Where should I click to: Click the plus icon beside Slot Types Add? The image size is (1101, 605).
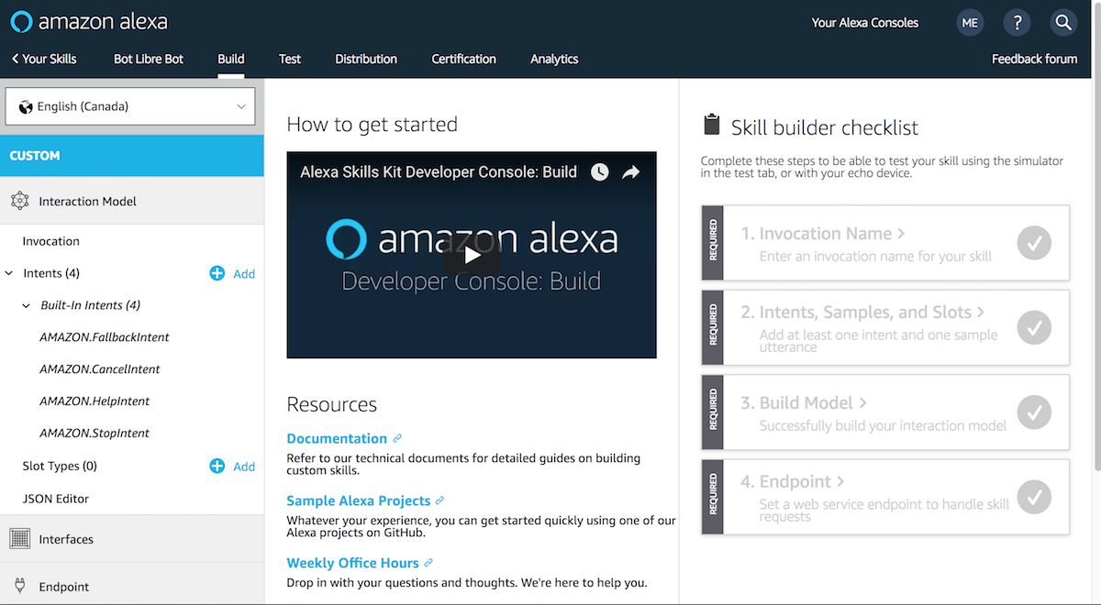click(217, 466)
